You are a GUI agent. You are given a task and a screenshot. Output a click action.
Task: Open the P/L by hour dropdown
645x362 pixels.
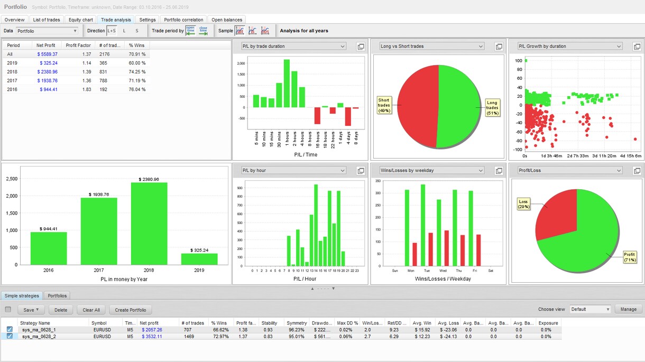coord(293,171)
